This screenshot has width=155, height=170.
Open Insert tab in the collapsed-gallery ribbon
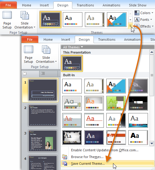[44, 5]
